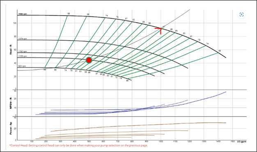Click the 1000 tick on flow axis
Screen dimensions: 257x152
tap(161, 141)
